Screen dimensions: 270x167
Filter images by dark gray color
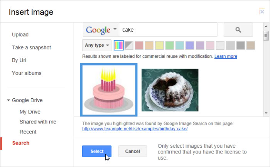click(241, 45)
